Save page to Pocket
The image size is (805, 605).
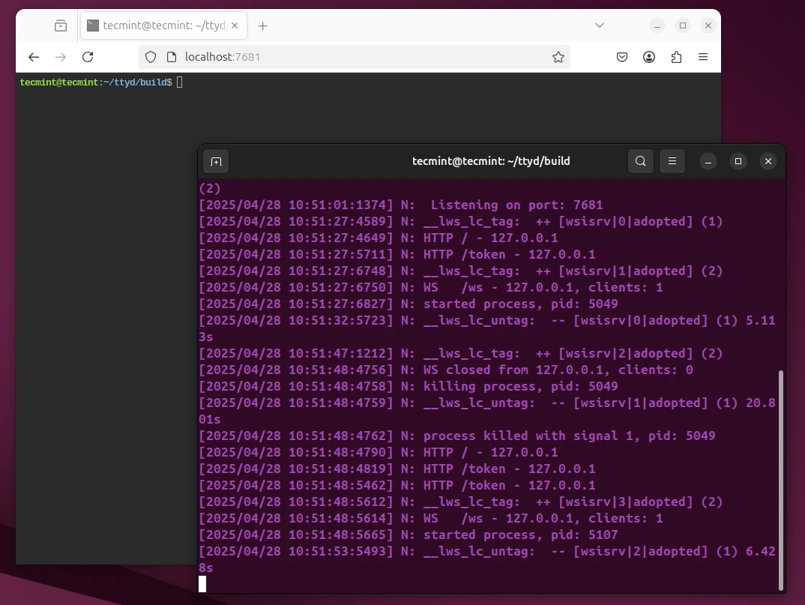[x=622, y=57]
